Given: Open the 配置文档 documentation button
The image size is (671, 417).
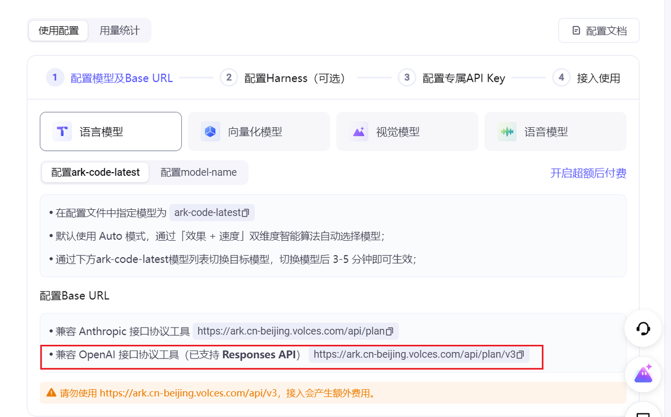Looking at the screenshot, I should [x=599, y=30].
